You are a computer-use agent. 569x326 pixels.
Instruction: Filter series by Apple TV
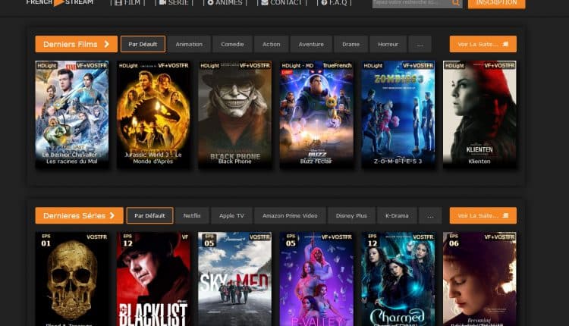231,216
